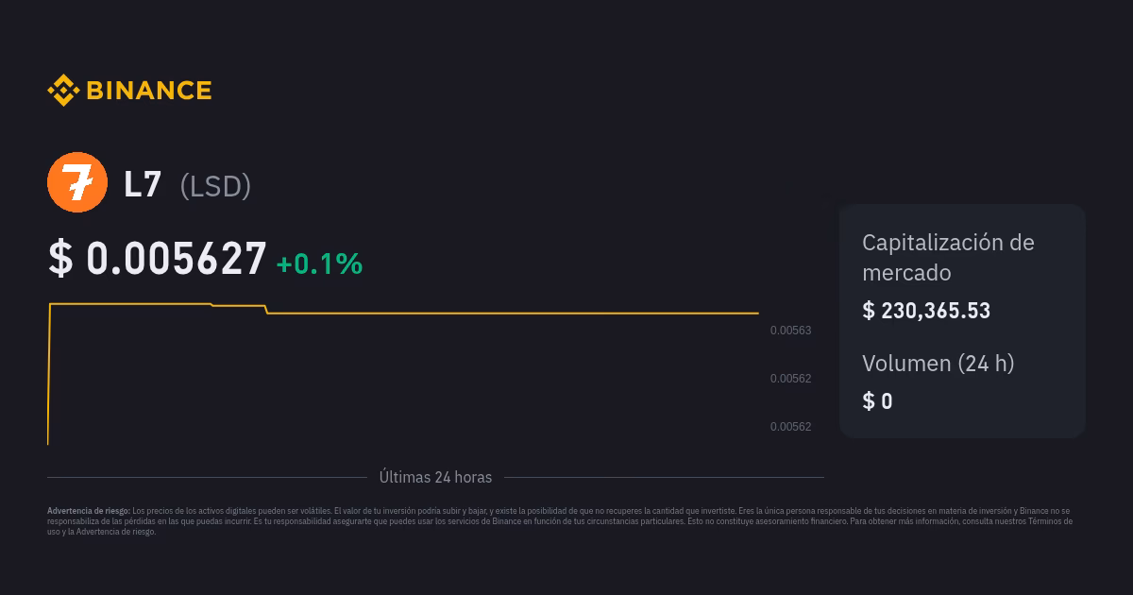Click the Binance diamond logo icon
This screenshot has height=595, width=1133.
click(63, 91)
